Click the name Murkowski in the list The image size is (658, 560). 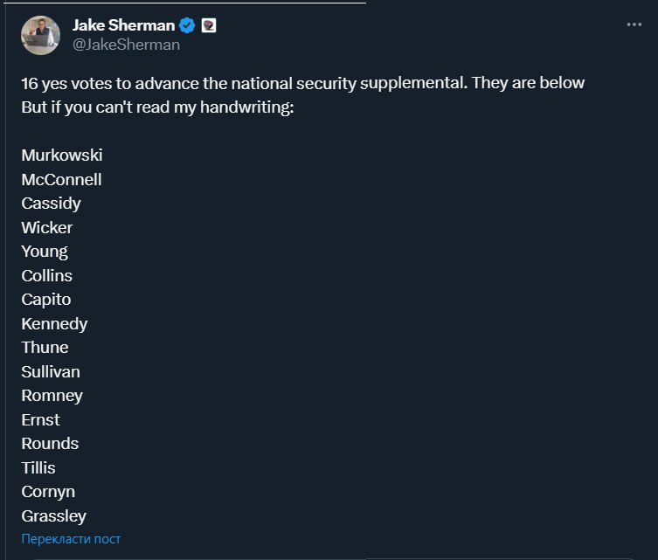[62, 156]
